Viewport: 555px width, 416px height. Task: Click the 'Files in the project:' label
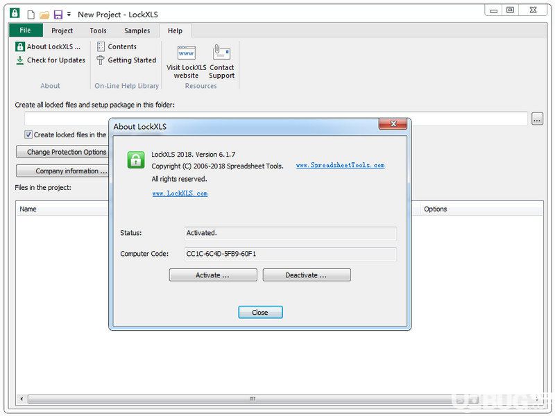tap(43, 187)
